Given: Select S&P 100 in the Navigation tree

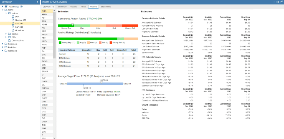Looking at the screenshot, I should (19, 23).
